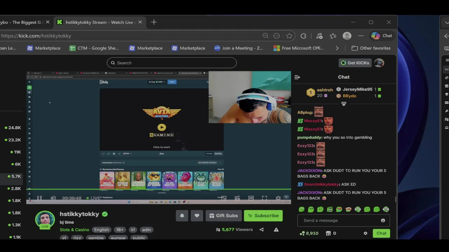Jump to live with the LIVE indicator
This screenshot has height=252, width=449.
[x=94, y=198]
